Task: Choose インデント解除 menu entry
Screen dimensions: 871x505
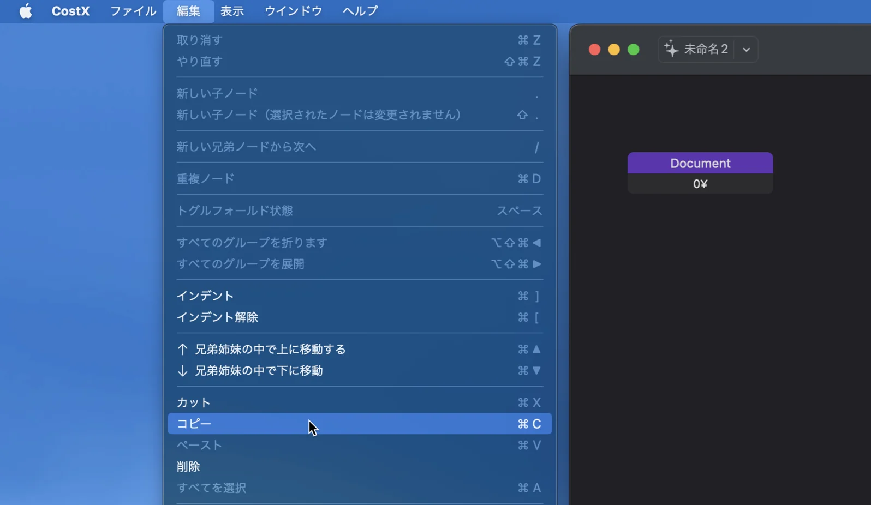Action: click(360, 317)
